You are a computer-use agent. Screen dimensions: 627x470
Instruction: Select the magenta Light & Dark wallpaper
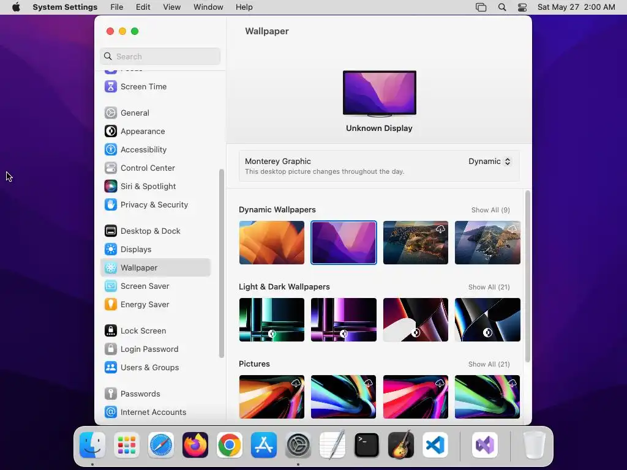(344, 319)
